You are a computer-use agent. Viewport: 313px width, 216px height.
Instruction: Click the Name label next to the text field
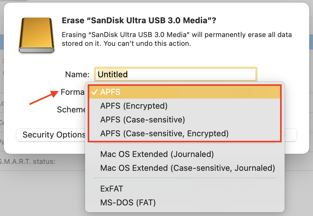point(77,74)
